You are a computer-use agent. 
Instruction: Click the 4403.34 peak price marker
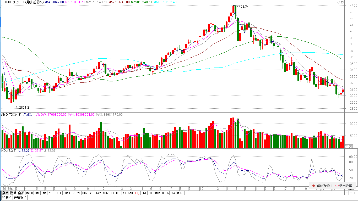[243, 7]
